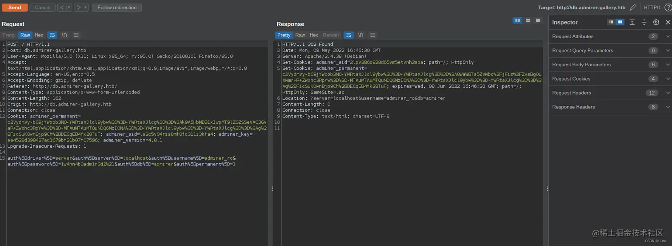This screenshot has height=246, width=672.
Task: Click the Location redirect header in the response
Action: pyautogui.click(x=364, y=98)
